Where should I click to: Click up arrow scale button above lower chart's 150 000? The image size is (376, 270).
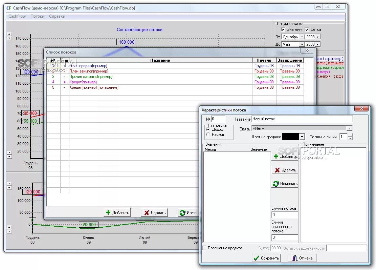pyautogui.click(x=9, y=184)
